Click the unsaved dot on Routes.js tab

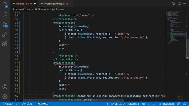tap(35, 4)
